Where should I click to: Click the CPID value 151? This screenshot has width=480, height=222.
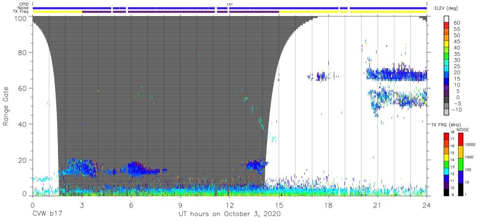point(230,4)
